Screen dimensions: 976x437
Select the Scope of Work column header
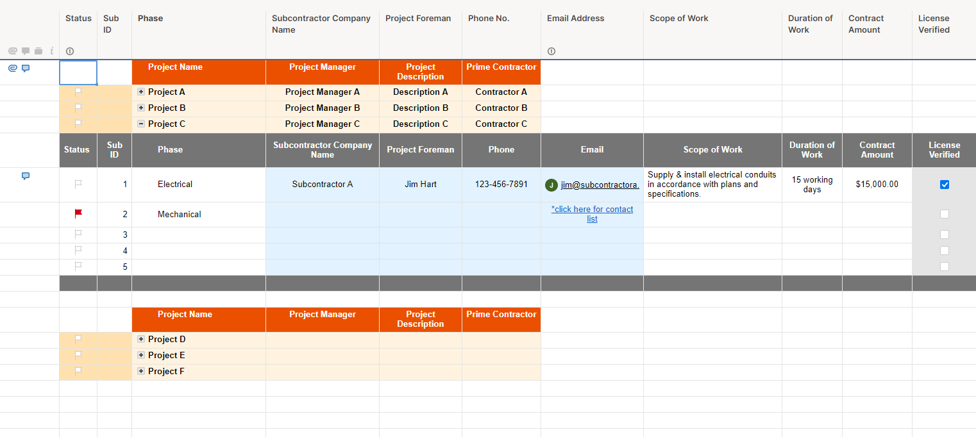[678, 19]
